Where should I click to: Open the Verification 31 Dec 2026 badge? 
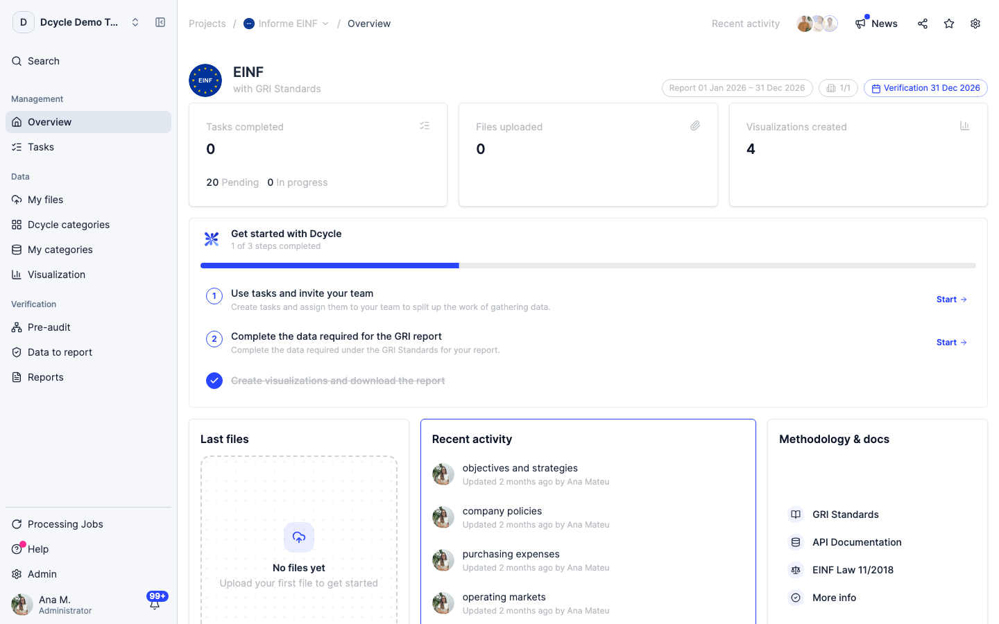tap(925, 88)
